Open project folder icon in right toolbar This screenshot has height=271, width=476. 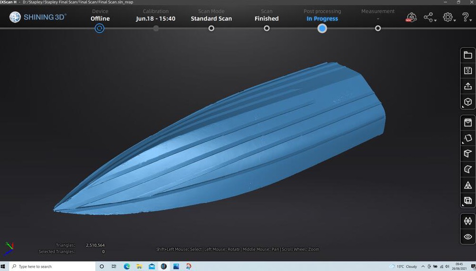coord(467,55)
